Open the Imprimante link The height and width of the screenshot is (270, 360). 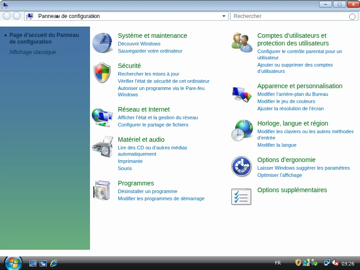pyautogui.click(x=130, y=161)
